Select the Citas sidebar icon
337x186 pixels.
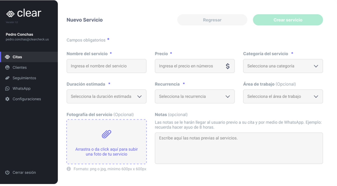pos(7,57)
